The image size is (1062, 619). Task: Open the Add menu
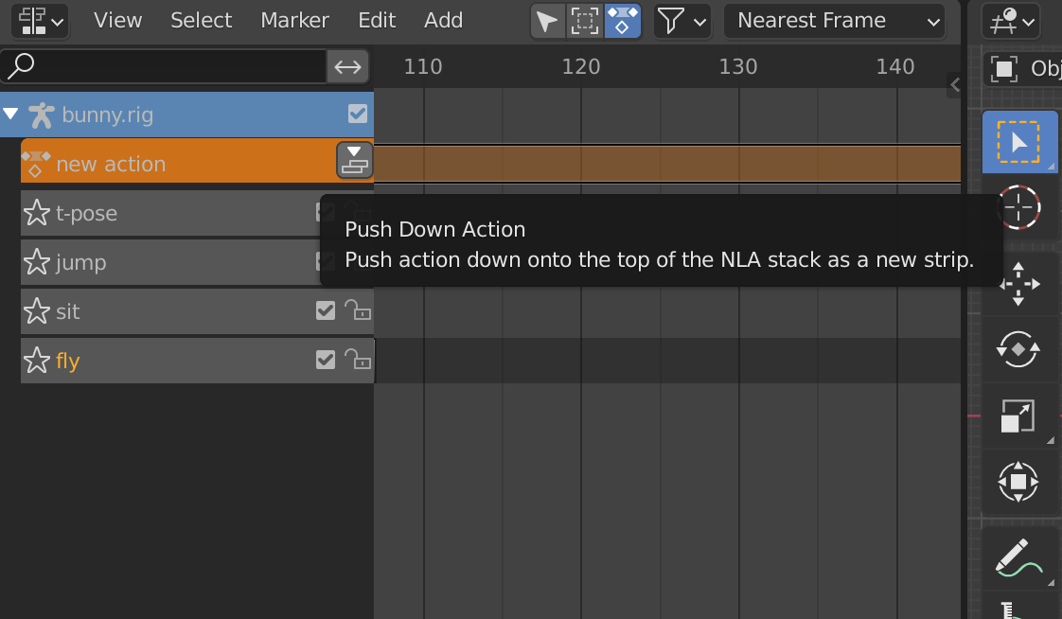[x=443, y=20]
